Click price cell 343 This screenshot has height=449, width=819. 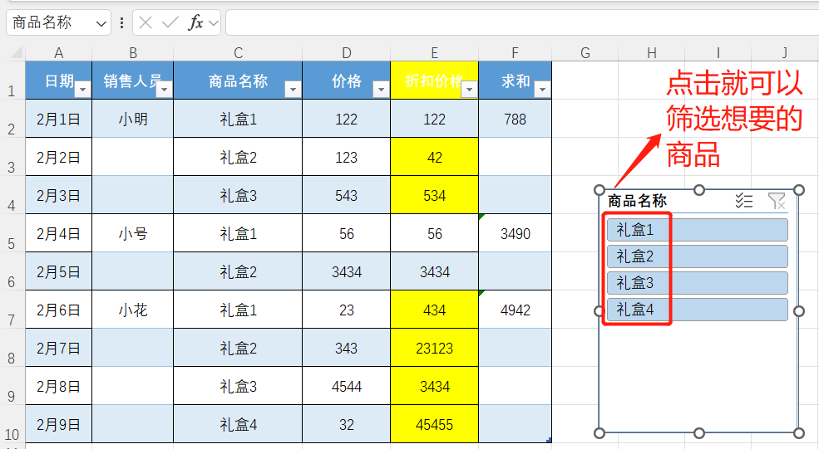point(346,348)
